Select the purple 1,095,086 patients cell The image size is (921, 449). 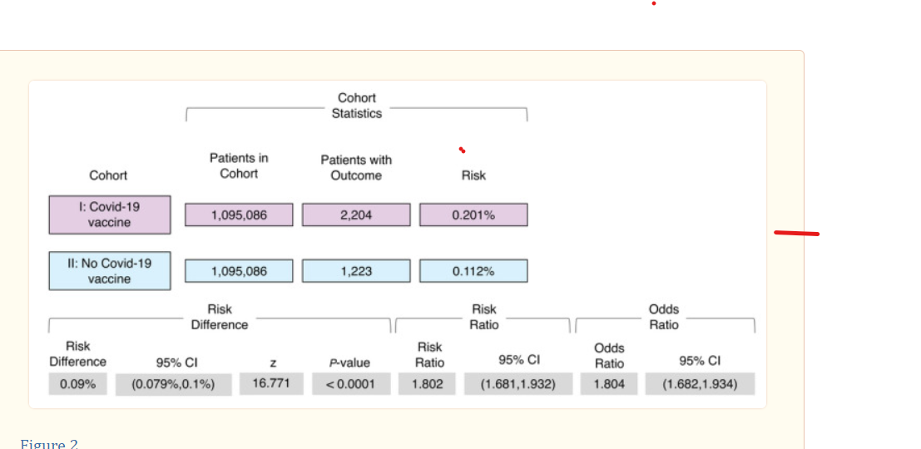239,215
